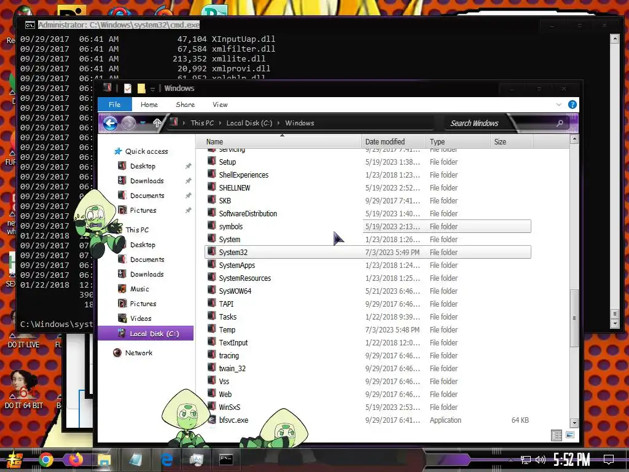Switch to Command Prompt taskbar button
Image resolution: width=629 pixels, height=472 pixels.
[226, 460]
